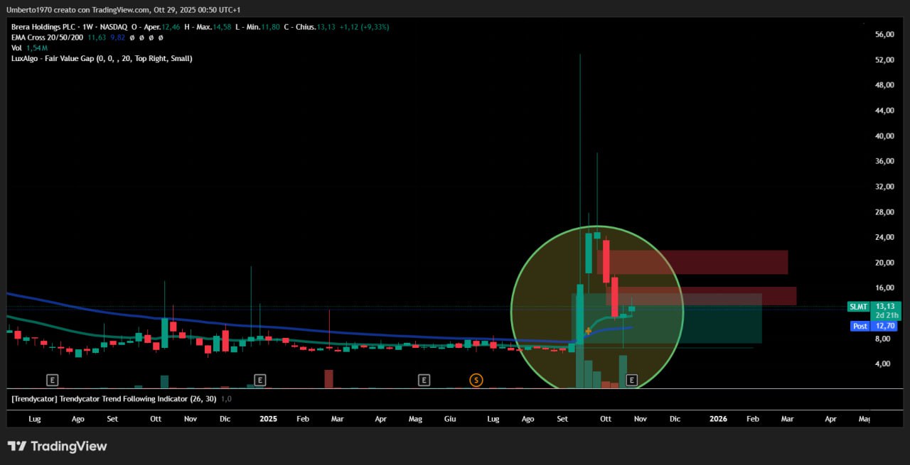Viewport: 910px width, 465px height.
Task: Click the 44,00 price axis label
Action: point(884,111)
